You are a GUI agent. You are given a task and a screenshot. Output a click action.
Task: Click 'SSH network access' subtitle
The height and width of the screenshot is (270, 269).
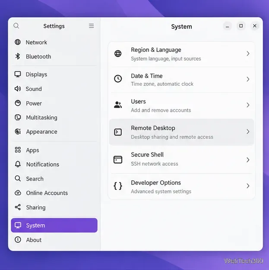[154, 164]
